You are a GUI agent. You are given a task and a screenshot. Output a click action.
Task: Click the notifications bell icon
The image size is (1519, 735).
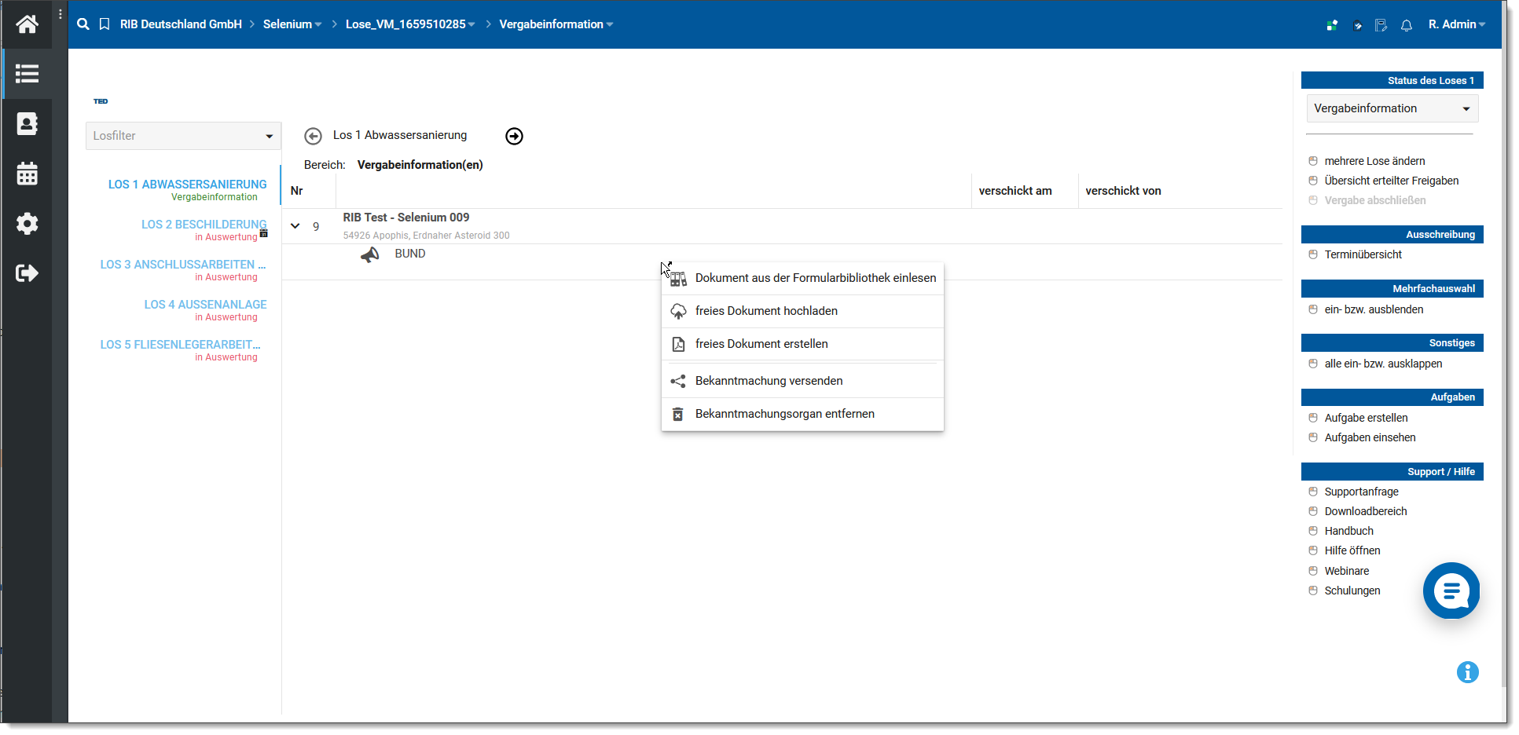pos(1407,25)
